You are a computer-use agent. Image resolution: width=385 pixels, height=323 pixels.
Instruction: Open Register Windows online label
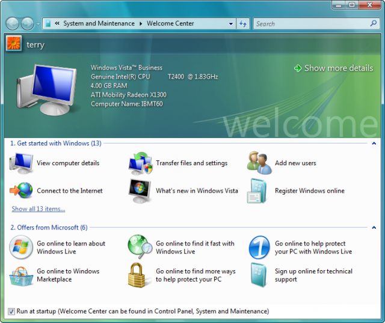coord(310,191)
